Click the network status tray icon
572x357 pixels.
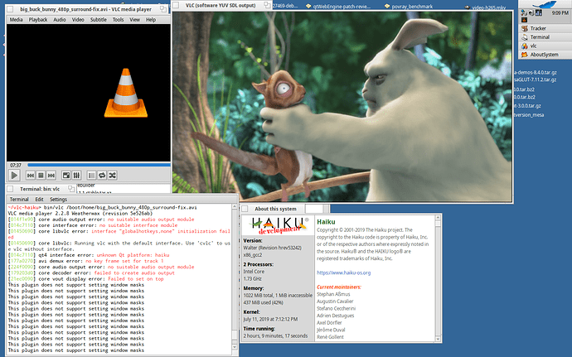point(524,12)
